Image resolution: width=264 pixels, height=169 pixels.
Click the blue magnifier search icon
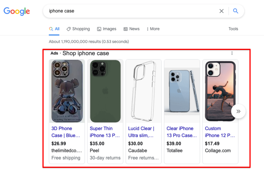point(236,11)
